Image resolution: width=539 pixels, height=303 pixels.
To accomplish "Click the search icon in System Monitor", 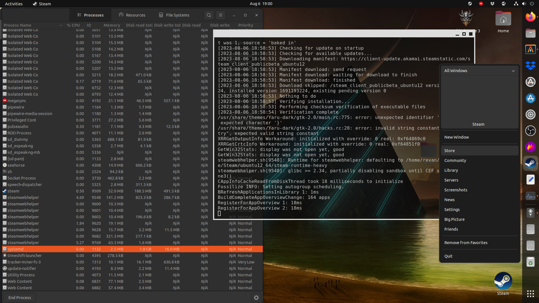I will [209, 15].
